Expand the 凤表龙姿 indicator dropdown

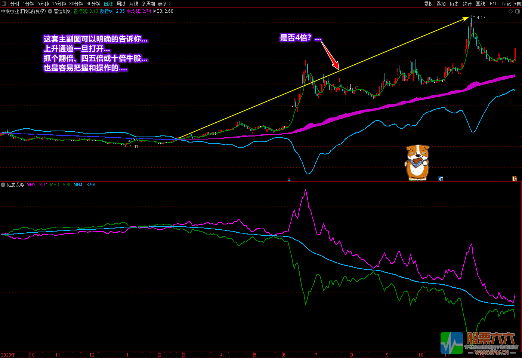(3, 185)
